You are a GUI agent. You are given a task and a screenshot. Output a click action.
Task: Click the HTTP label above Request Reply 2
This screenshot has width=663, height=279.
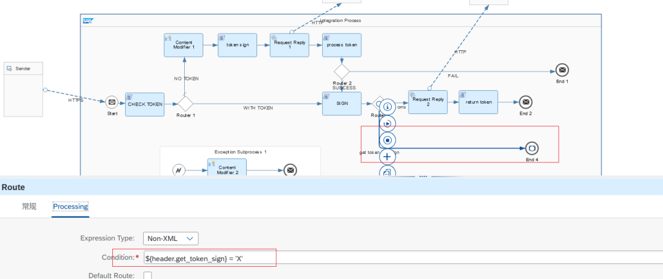(460, 52)
